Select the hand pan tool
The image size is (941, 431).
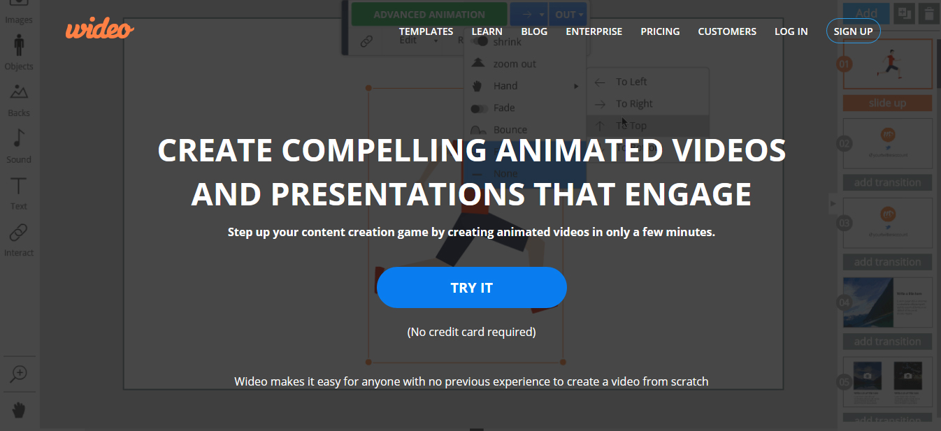pos(19,410)
